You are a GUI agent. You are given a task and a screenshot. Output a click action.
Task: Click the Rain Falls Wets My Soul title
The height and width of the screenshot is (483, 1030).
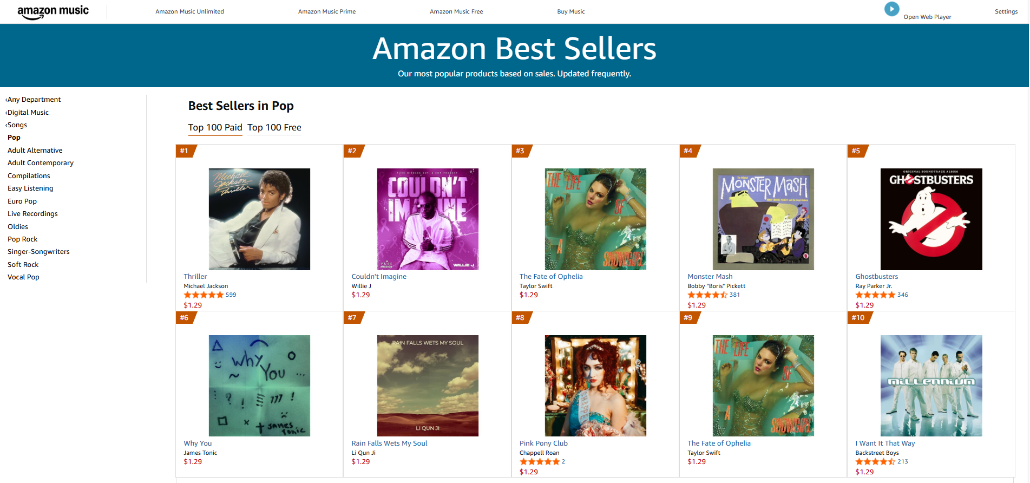(389, 443)
